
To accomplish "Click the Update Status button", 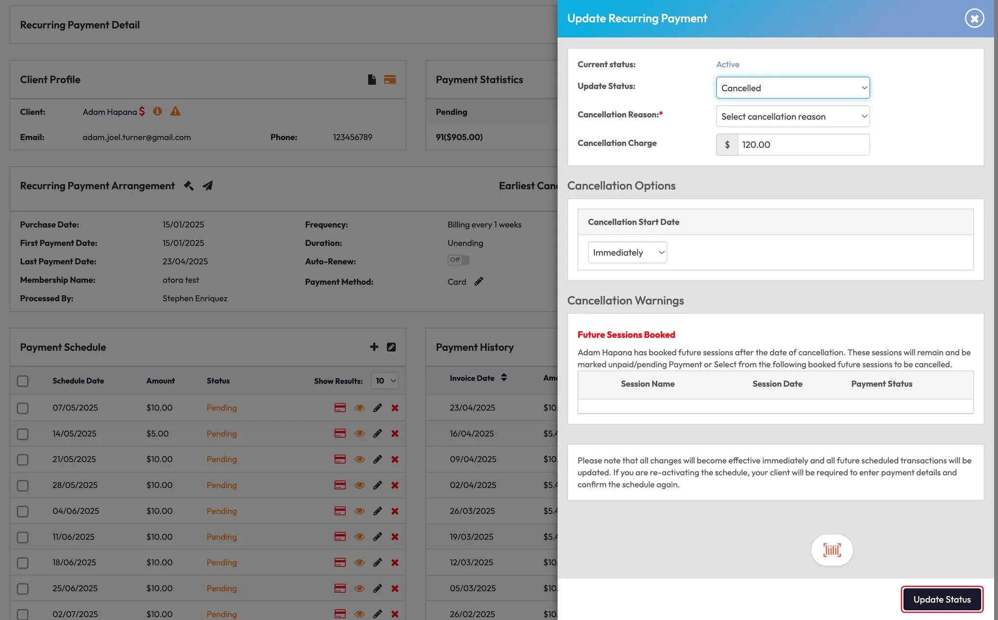I will point(941,600).
